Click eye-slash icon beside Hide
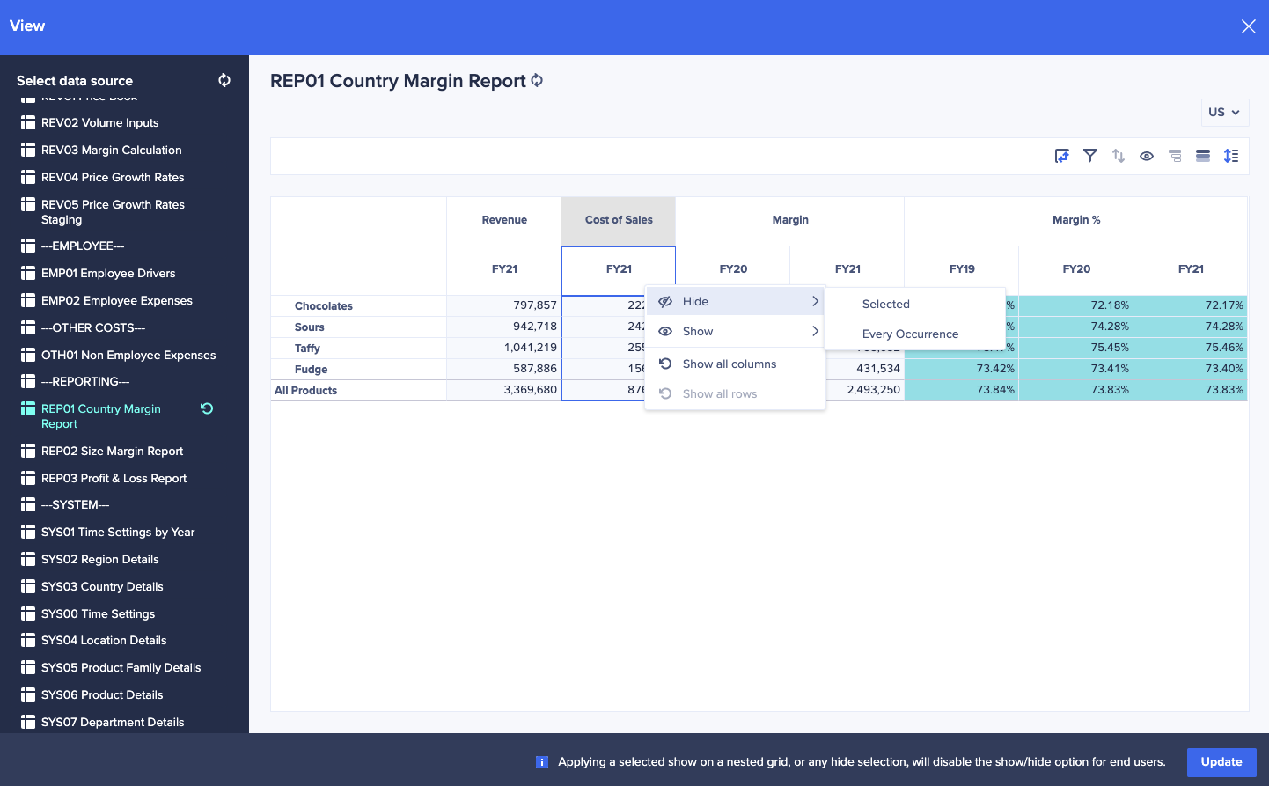The width and height of the screenshot is (1269, 786). tap(665, 301)
